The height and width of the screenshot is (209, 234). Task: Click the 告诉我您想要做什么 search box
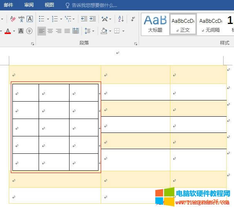point(91,5)
